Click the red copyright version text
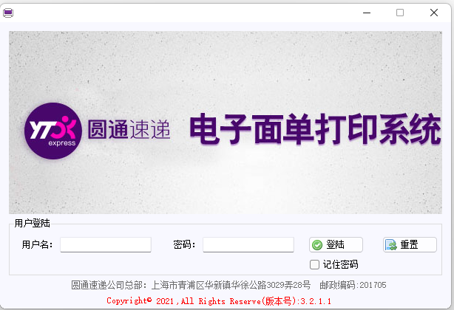The width and height of the screenshot is (454, 310). point(219,301)
